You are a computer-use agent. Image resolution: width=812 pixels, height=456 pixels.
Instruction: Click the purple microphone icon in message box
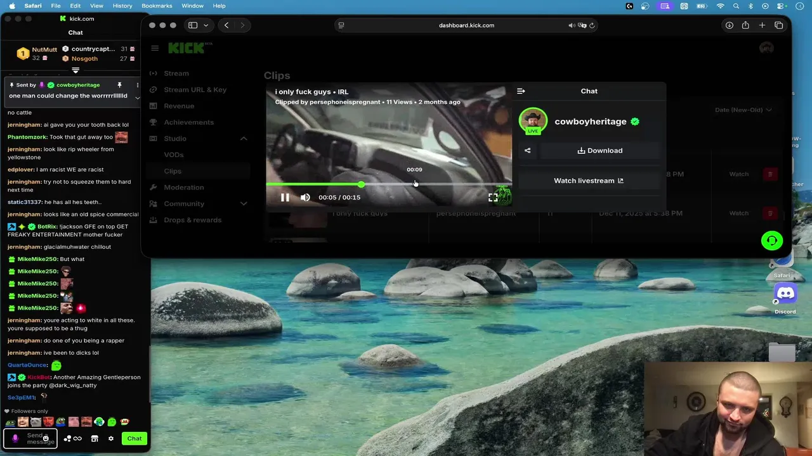15,438
